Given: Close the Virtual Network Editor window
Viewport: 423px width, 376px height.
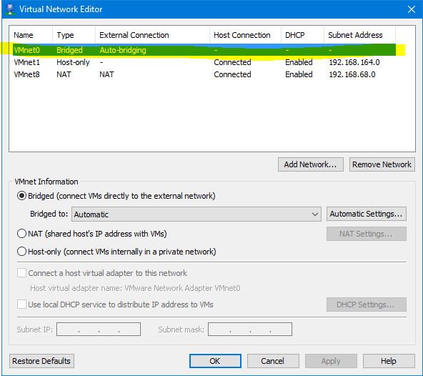Looking at the screenshot, I should point(412,9).
